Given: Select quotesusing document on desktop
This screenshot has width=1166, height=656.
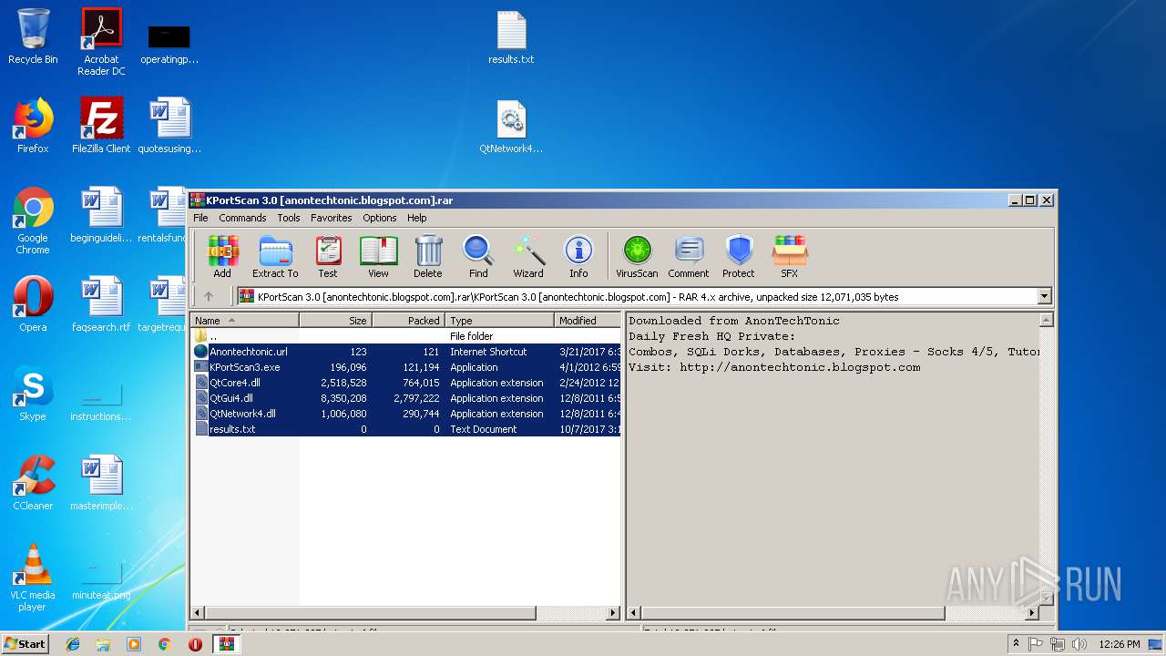Looking at the screenshot, I should pos(169,126).
